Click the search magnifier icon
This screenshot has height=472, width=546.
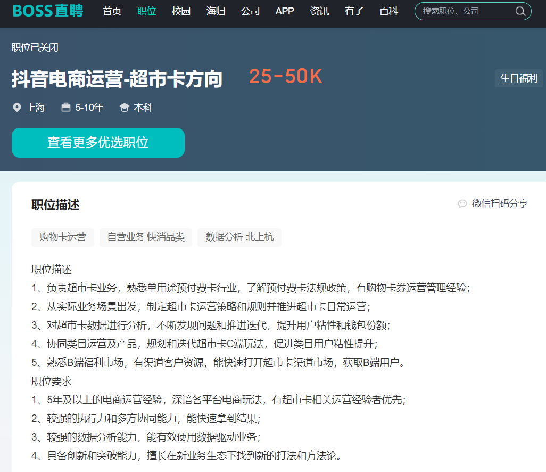click(520, 11)
